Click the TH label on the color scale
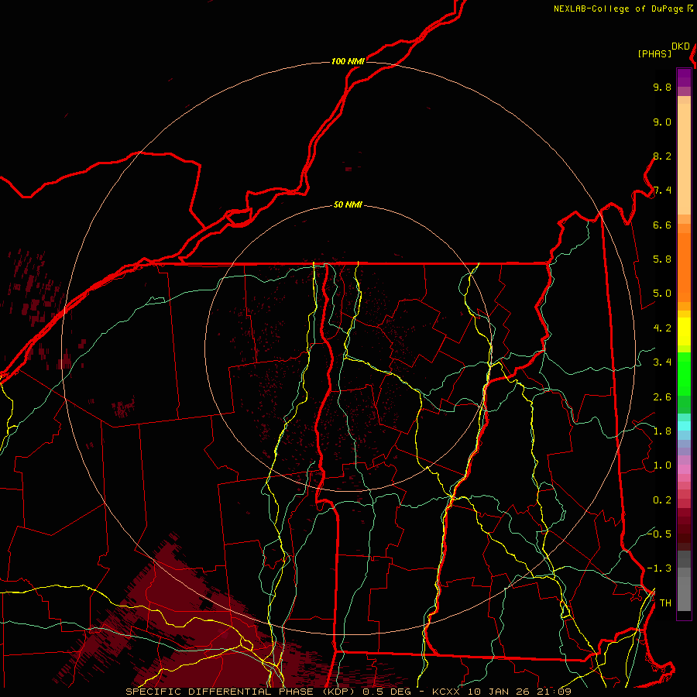 [x=665, y=603]
